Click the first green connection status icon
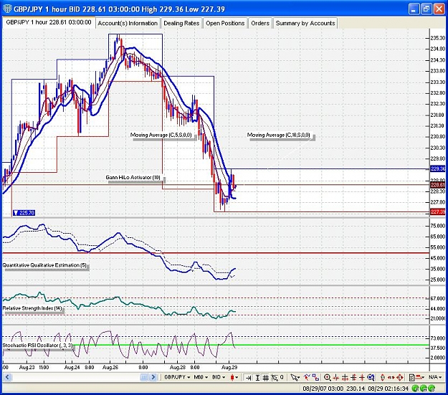Viewport: 448px width, 395px height. click(x=416, y=388)
